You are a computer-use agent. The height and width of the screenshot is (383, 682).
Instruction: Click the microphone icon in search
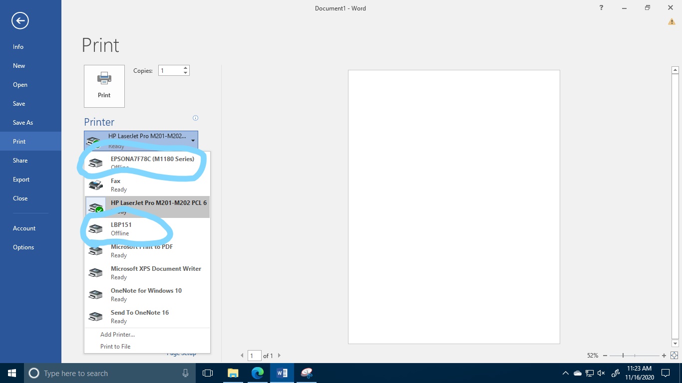coord(186,373)
